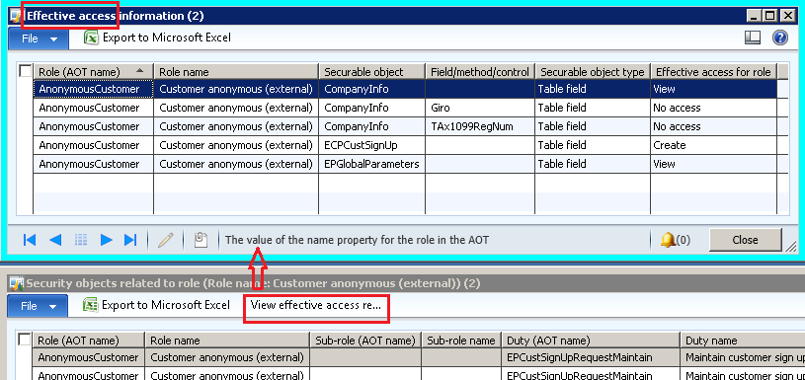Go to first record in navigation bar
Viewport: 805px width, 380px height.
coord(30,240)
